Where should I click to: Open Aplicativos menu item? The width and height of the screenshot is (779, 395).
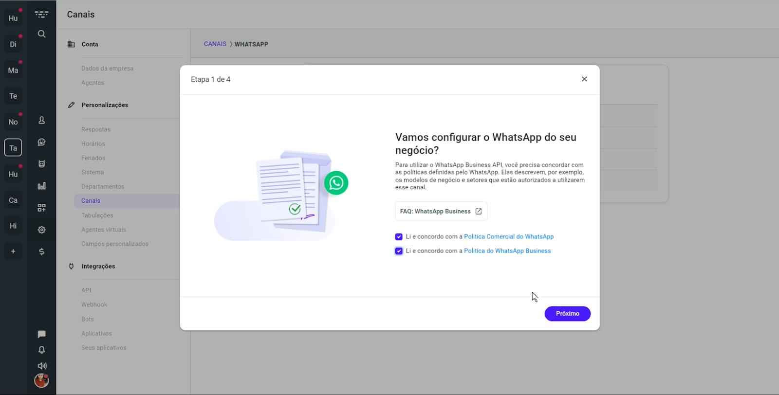pyautogui.click(x=96, y=333)
